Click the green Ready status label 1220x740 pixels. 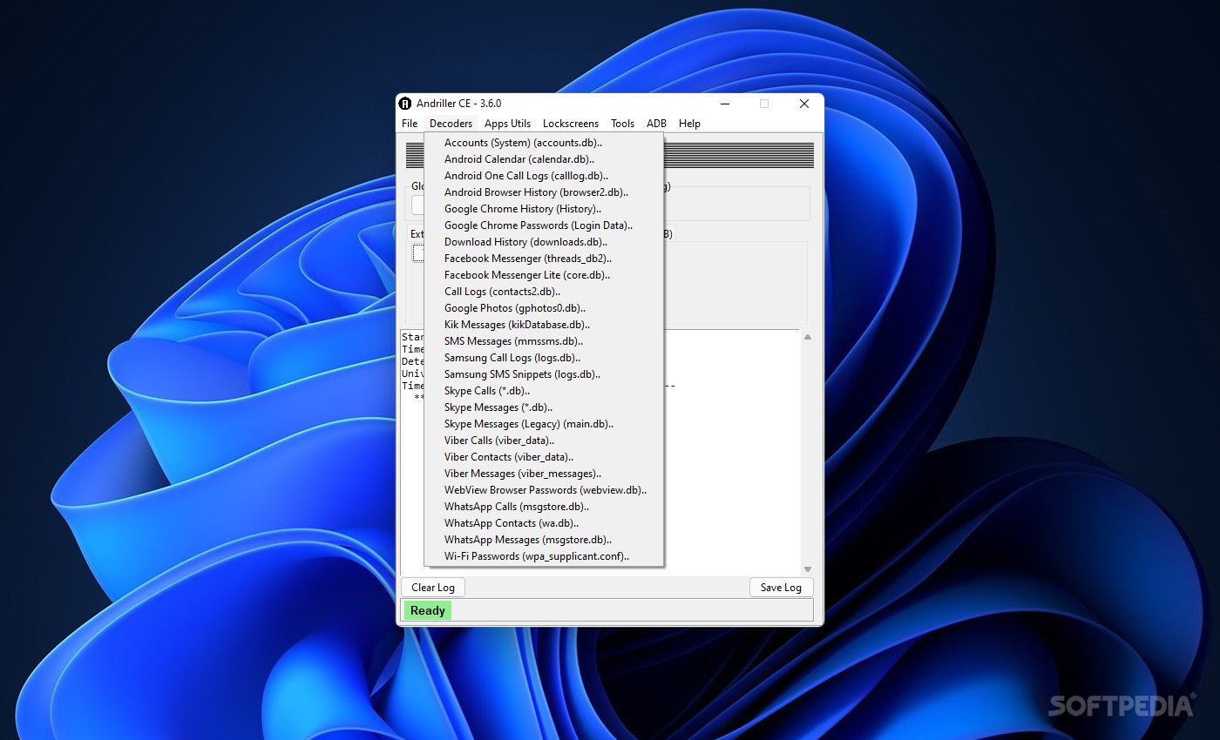(x=428, y=610)
